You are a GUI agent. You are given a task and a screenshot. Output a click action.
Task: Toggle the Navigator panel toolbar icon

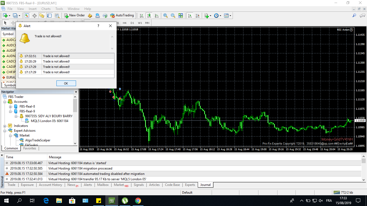tap(42, 16)
